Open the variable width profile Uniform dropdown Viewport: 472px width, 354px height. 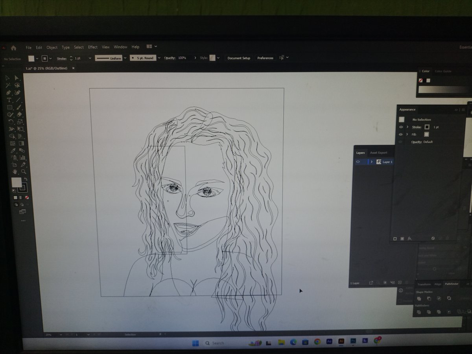(x=125, y=58)
